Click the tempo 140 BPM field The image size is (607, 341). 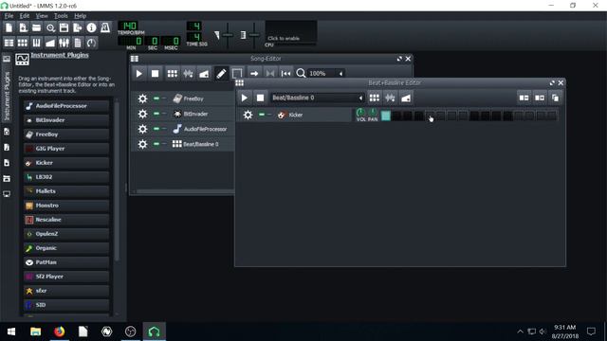[128, 26]
